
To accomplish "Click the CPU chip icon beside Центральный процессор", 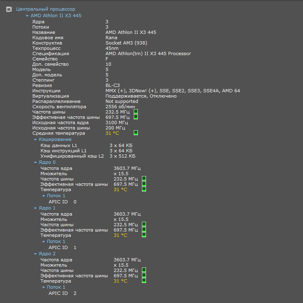I will pyautogui.click(x=9, y=9).
